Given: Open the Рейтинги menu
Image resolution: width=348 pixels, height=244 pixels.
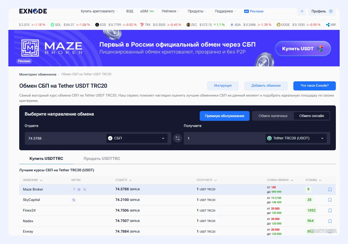Looking at the screenshot, I should click(x=171, y=11).
